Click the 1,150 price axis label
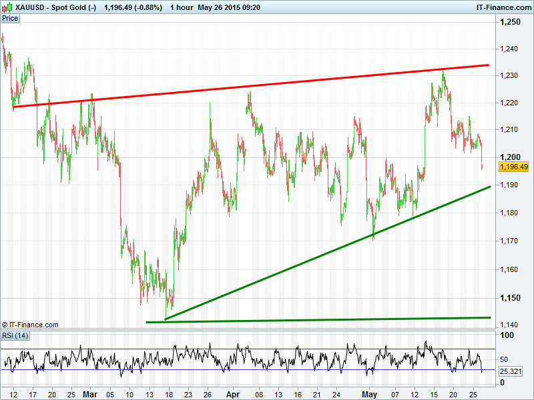This screenshot has height=400, width=534. [x=511, y=297]
